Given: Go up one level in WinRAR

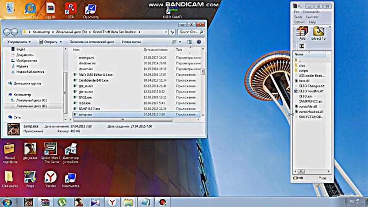Looking at the screenshot, I should pos(301,46).
